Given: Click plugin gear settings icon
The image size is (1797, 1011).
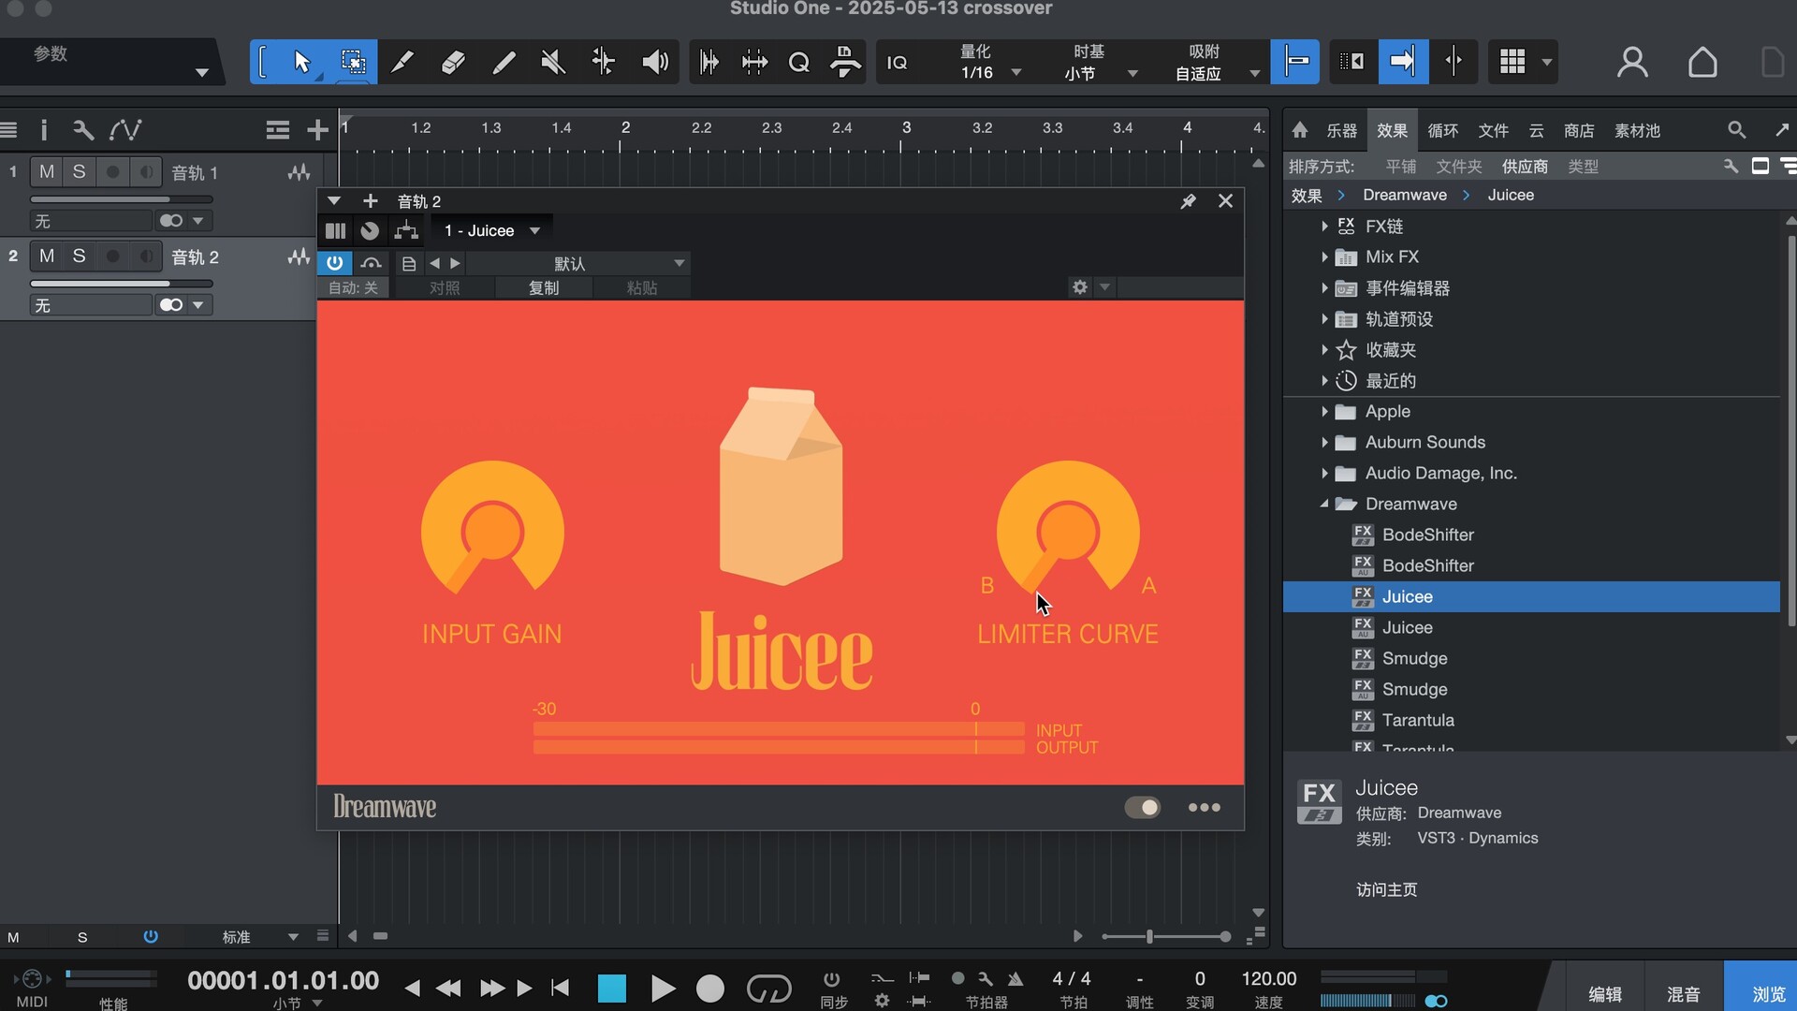Looking at the screenshot, I should (x=1080, y=287).
